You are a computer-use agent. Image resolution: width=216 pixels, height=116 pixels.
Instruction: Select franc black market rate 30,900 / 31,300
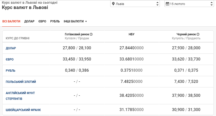[186, 110]
